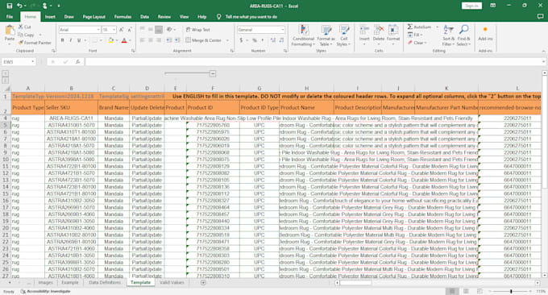Open Conditional Formatting menu

click(303, 35)
